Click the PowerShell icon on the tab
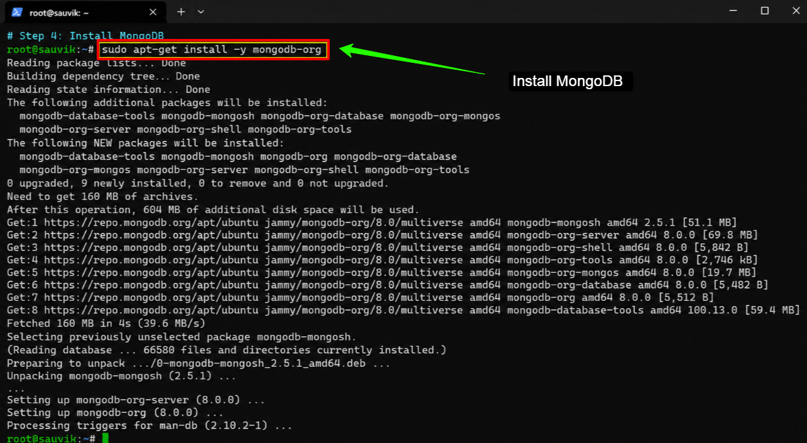This screenshot has height=443, width=807. click(17, 12)
